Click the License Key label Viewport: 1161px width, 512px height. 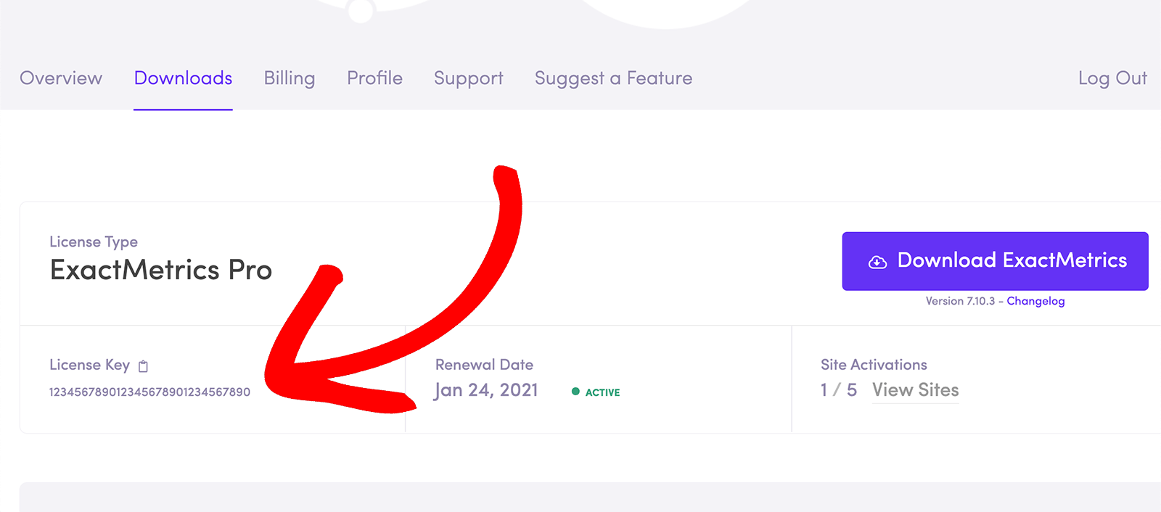point(89,365)
